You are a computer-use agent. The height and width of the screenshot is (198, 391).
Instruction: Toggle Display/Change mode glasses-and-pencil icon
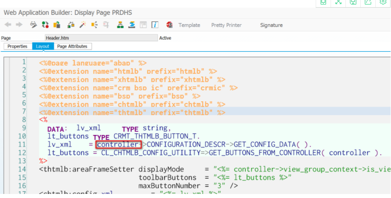pos(33,25)
